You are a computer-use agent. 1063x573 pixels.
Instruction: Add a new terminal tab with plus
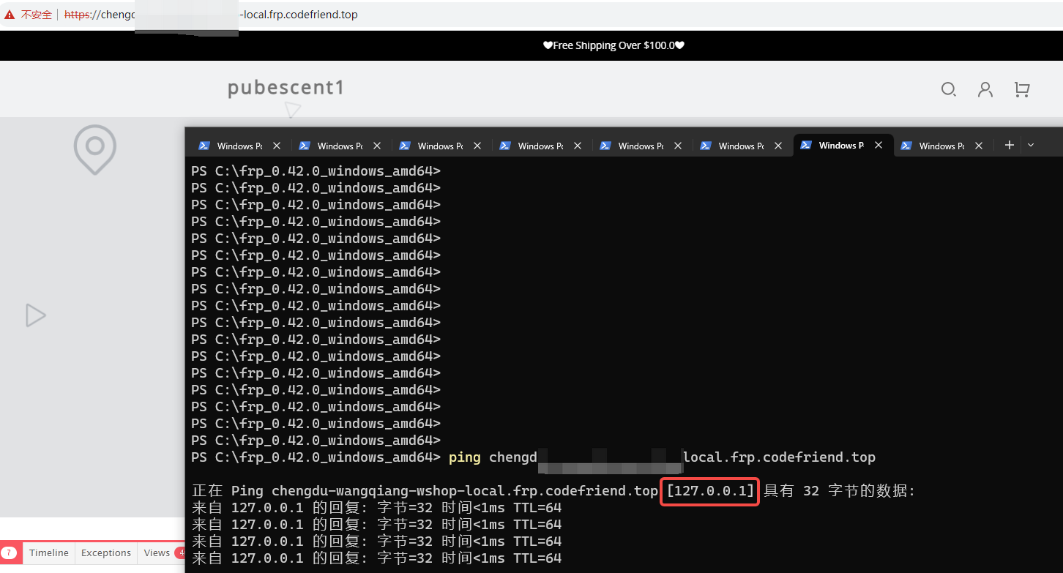point(1009,145)
